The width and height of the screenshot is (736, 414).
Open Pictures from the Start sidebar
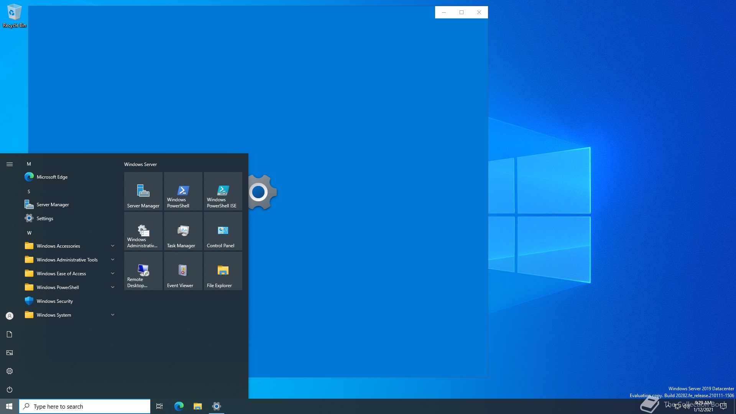coord(10,353)
